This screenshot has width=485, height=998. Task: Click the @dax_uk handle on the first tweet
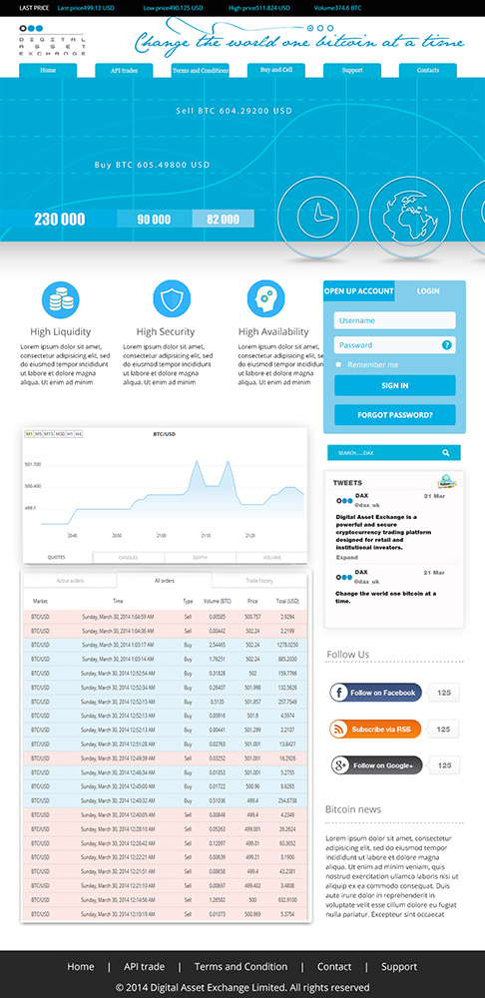[366, 505]
